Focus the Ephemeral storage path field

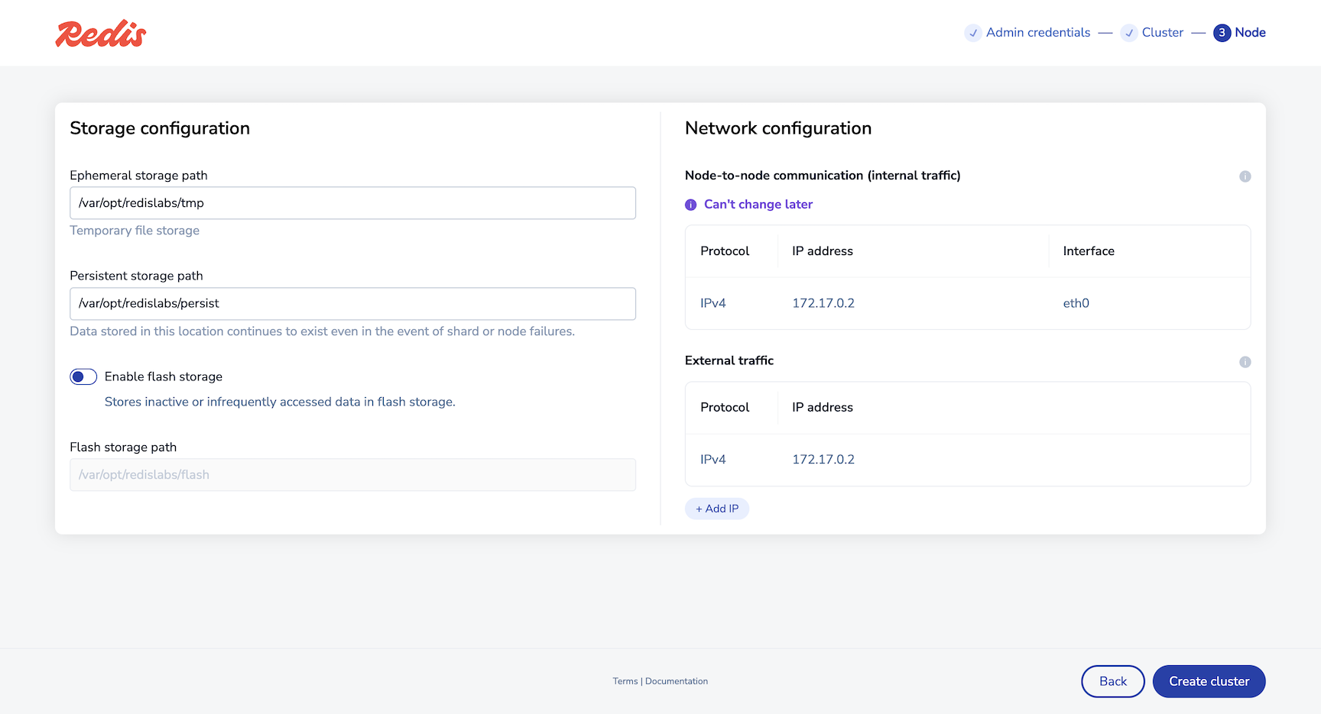[x=352, y=203]
